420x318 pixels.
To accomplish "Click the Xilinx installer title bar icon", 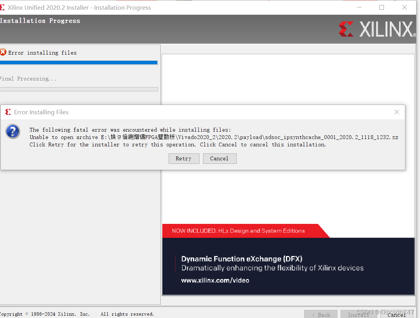I will pos(2,7).
